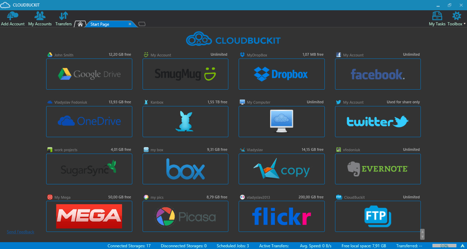
Task: Click the CloudBuckit cloud icon in title bar
Action: pyautogui.click(x=5, y=5)
